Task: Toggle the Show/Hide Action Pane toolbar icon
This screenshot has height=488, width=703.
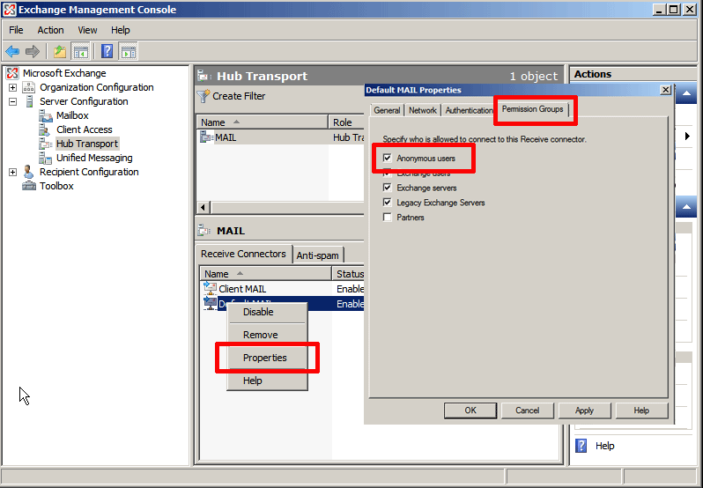Action: (x=129, y=52)
